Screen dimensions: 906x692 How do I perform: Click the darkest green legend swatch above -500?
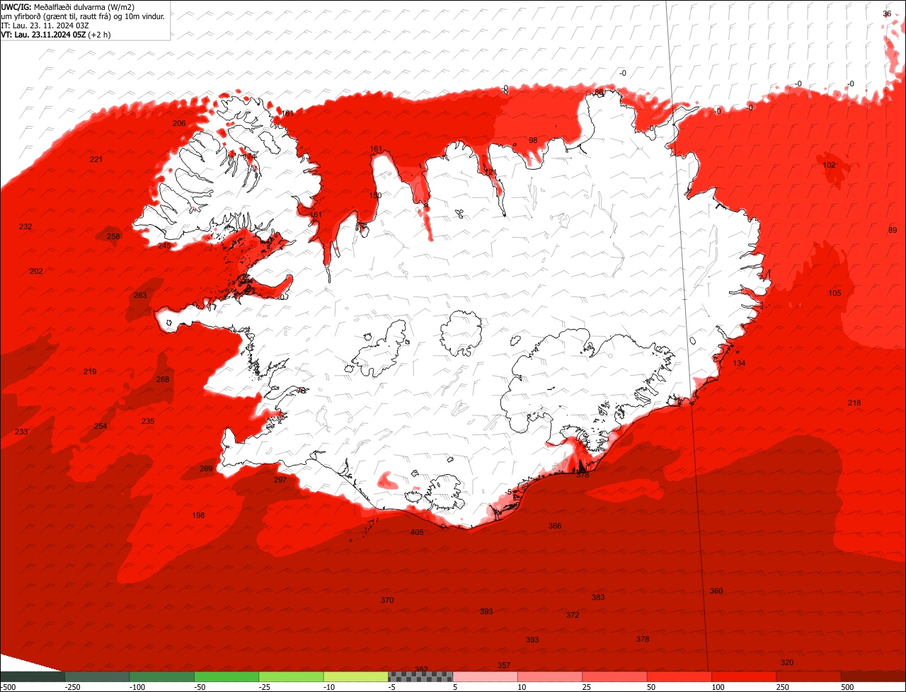32,676
